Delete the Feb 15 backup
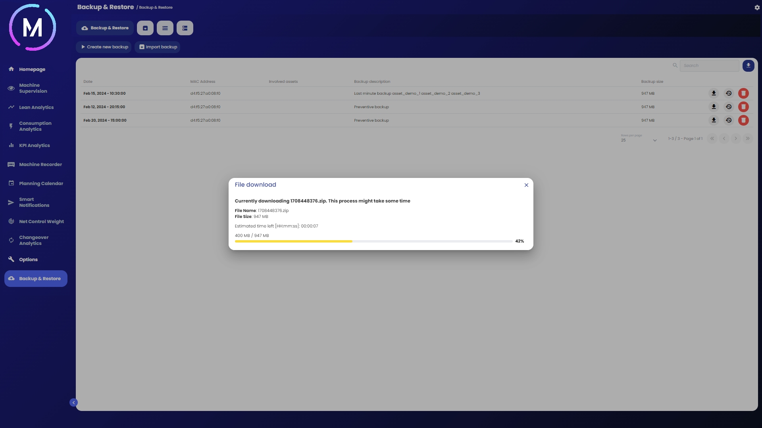Image resolution: width=762 pixels, height=428 pixels. coord(743,94)
